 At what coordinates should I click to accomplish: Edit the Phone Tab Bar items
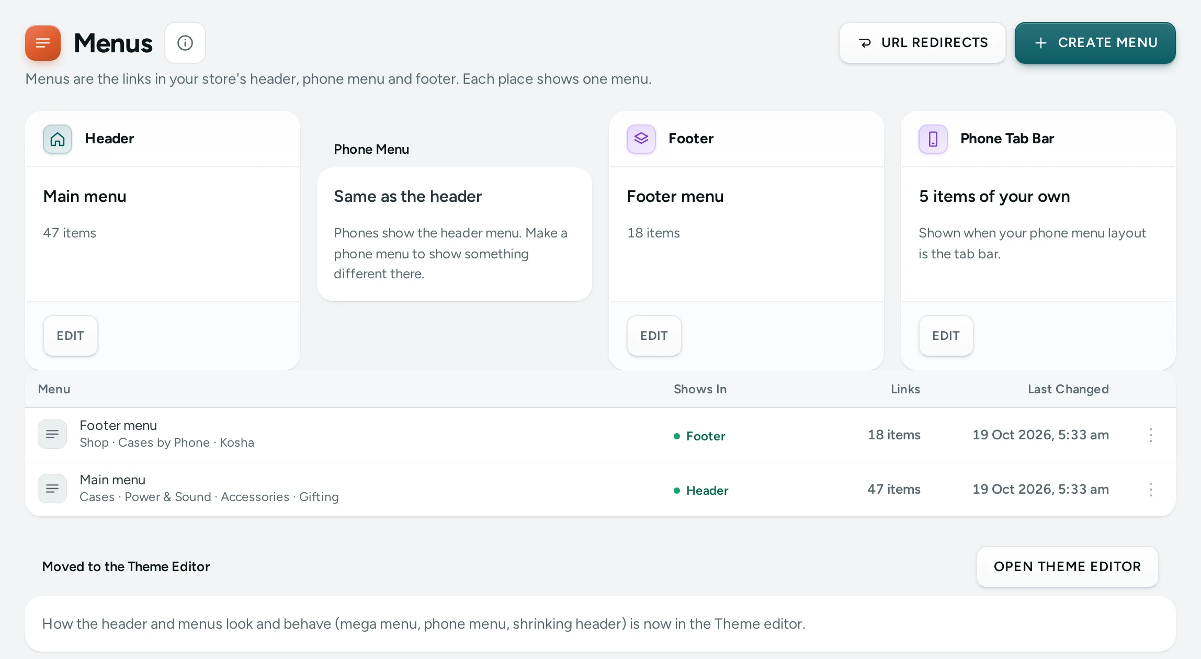coord(946,336)
